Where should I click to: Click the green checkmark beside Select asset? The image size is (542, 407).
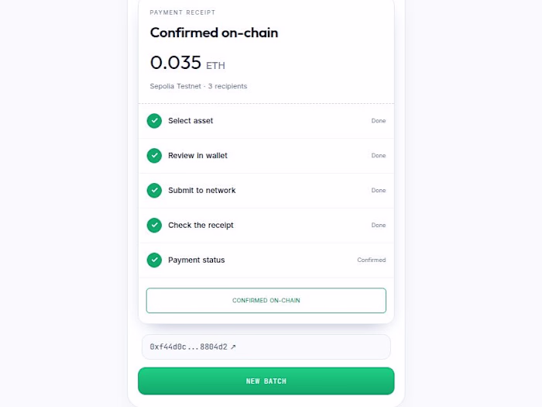pos(154,121)
